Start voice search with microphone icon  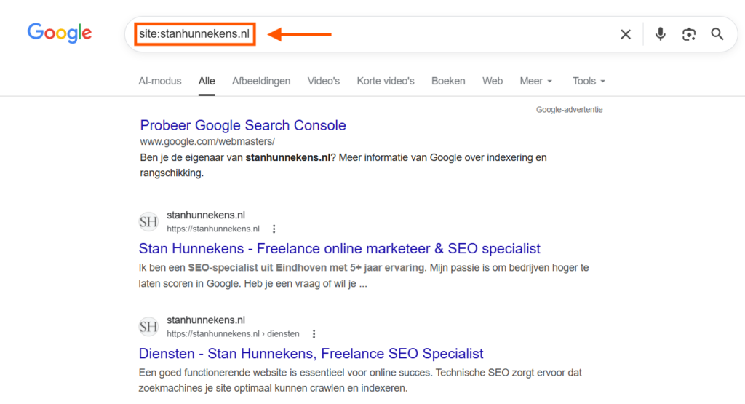(x=661, y=33)
